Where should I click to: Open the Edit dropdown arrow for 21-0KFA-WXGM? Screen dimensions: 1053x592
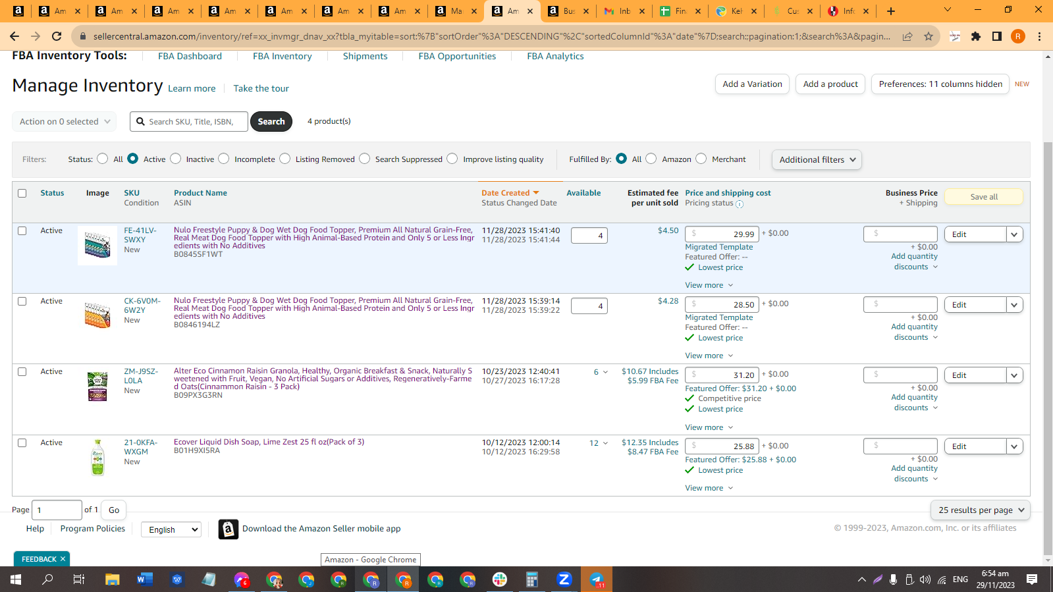(x=1014, y=446)
